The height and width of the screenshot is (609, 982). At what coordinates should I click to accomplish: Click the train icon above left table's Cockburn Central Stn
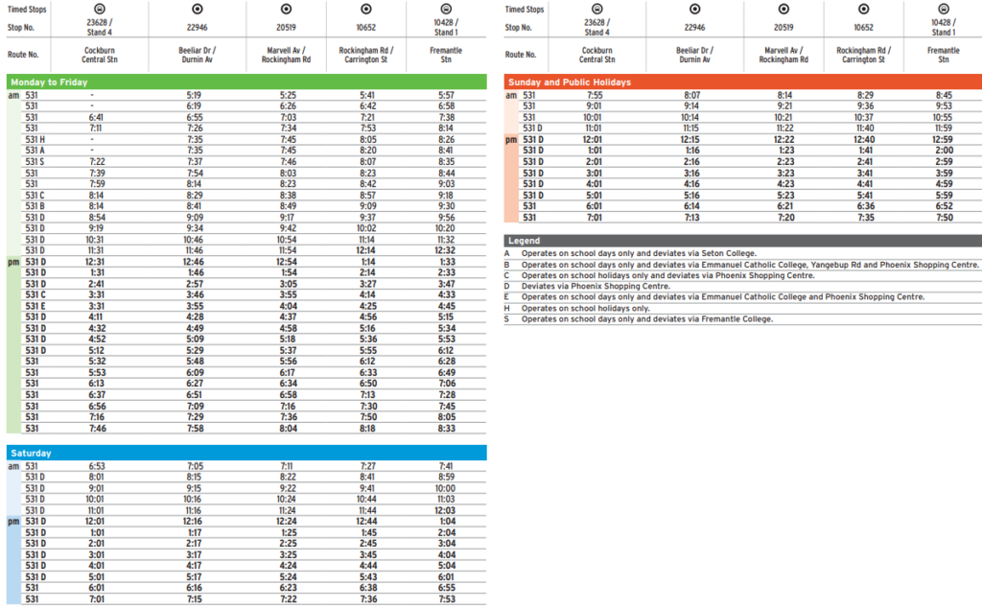(91, 9)
